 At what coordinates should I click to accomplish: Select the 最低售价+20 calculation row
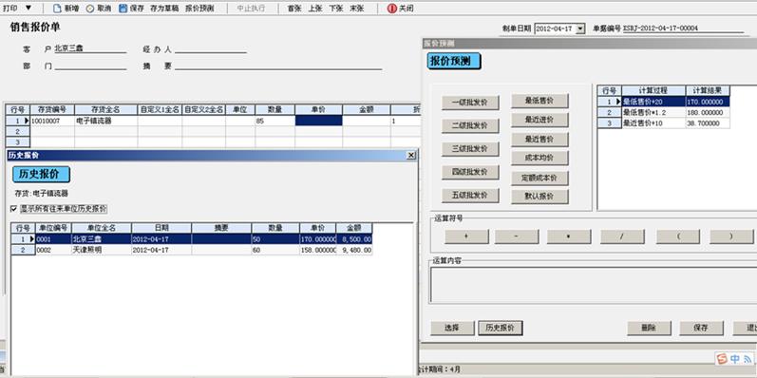pyautogui.click(x=663, y=102)
